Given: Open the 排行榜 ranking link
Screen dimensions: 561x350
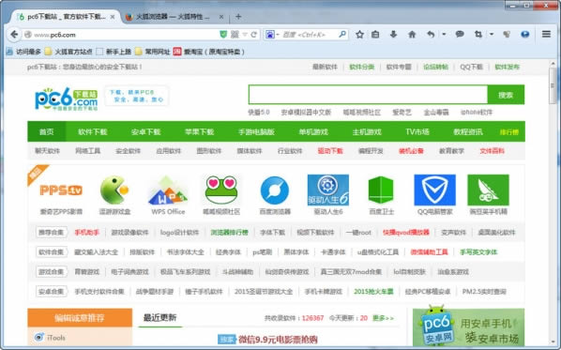Looking at the screenshot, I should pos(509,132).
